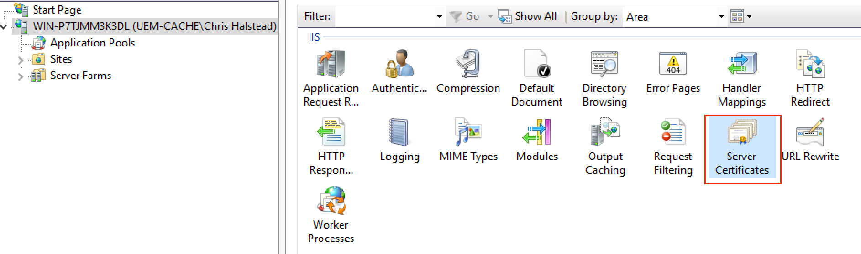
Task: Click the Go filter button
Action: tap(466, 16)
